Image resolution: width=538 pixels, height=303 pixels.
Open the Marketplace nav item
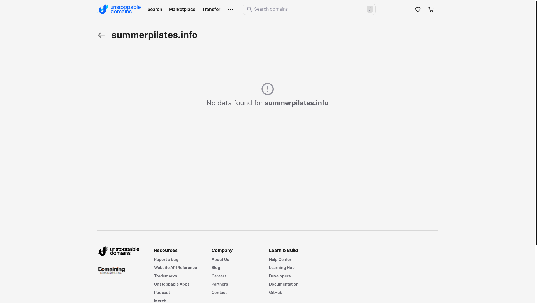click(x=182, y=9)
